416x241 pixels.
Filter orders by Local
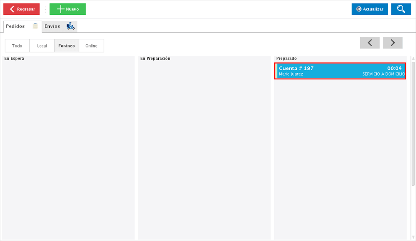coord(42,46)
